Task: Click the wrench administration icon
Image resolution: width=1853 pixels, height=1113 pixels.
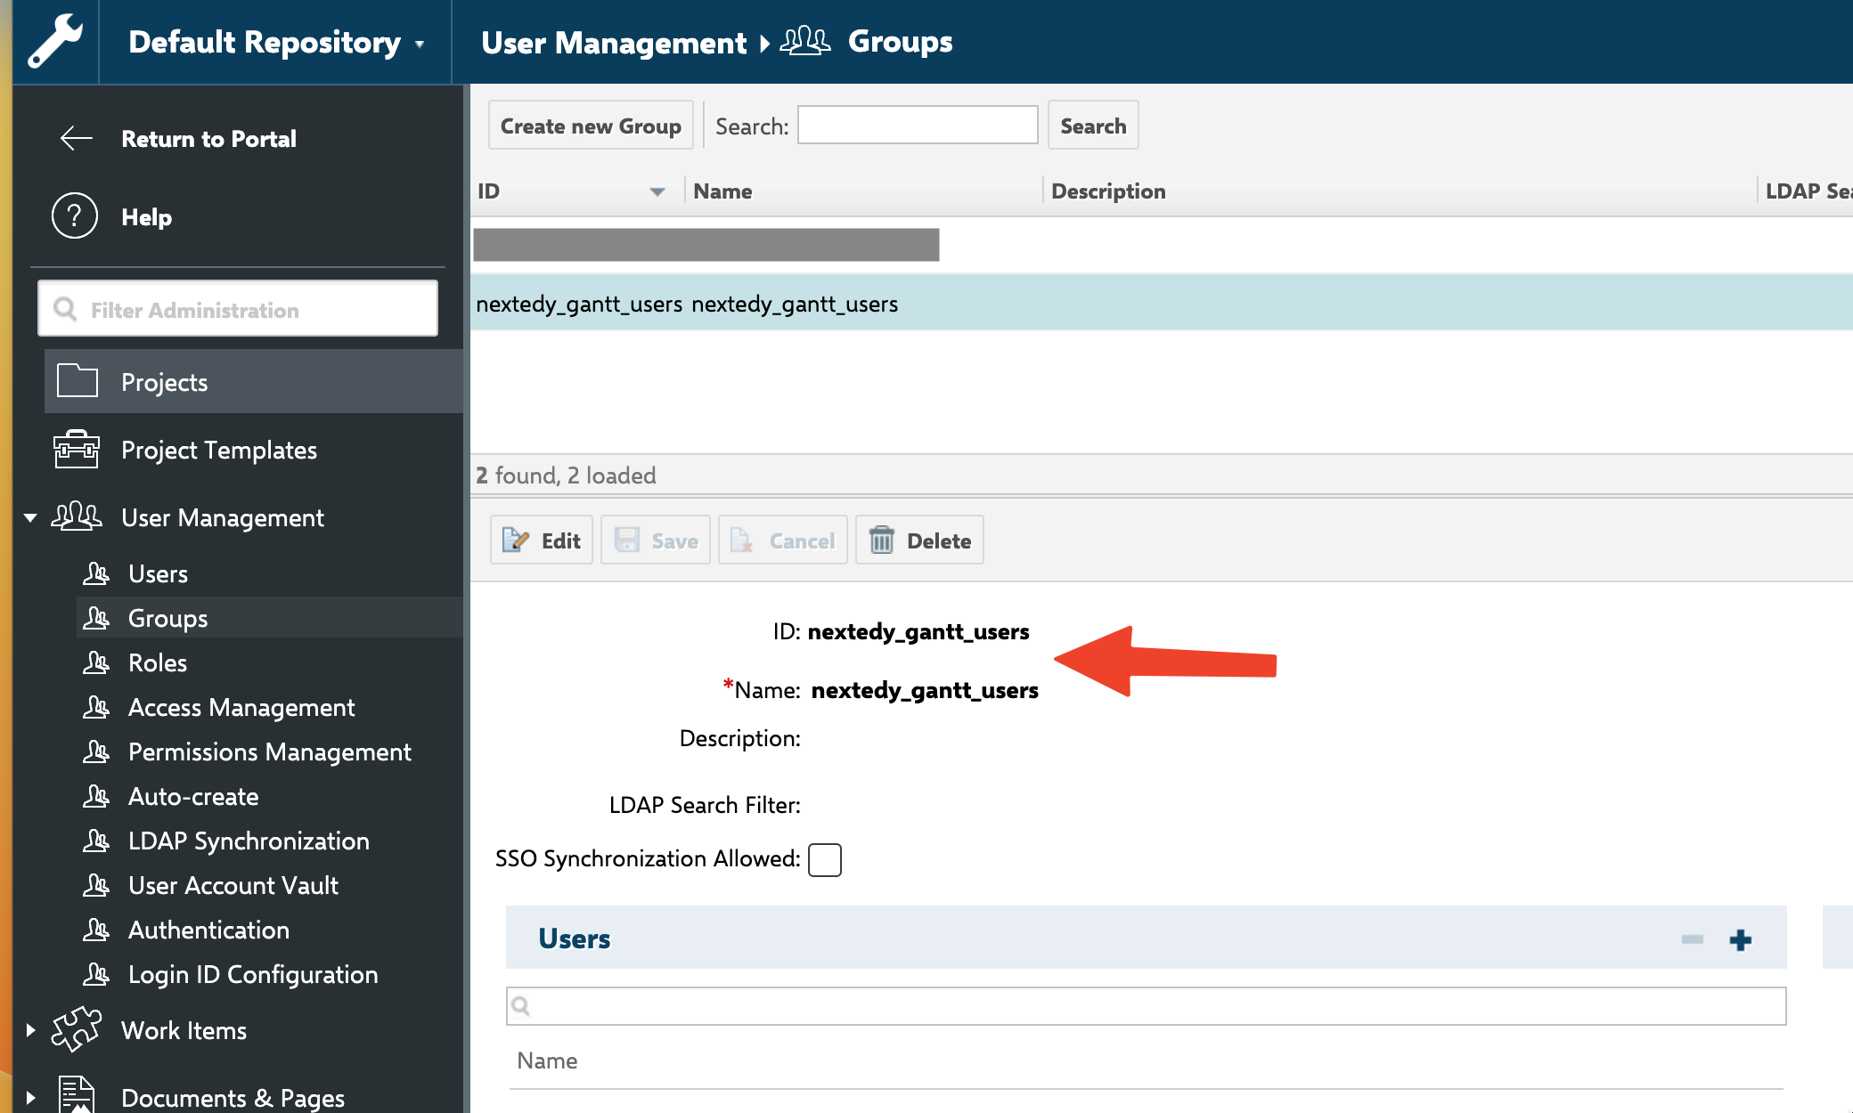Action: (x=55, y=42)
